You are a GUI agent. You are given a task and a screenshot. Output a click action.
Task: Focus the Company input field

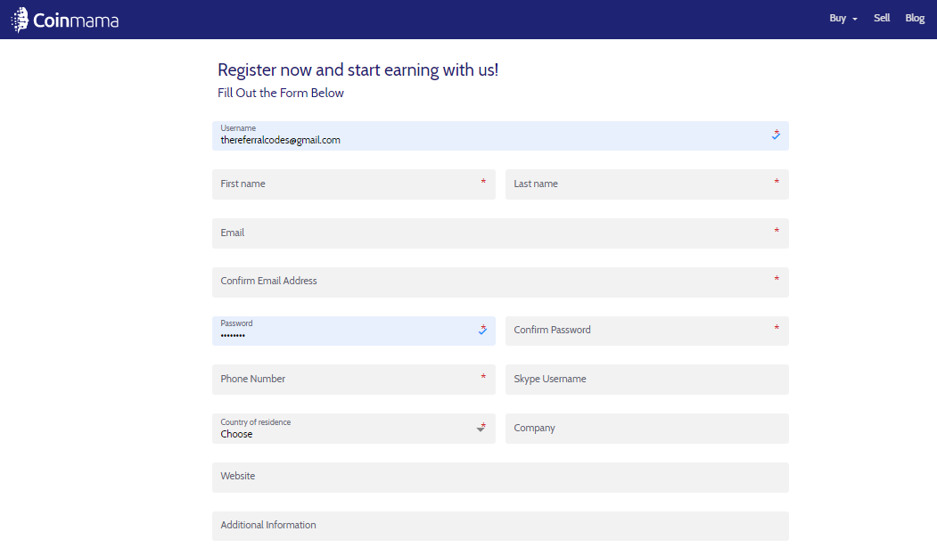tap(646, 429)
